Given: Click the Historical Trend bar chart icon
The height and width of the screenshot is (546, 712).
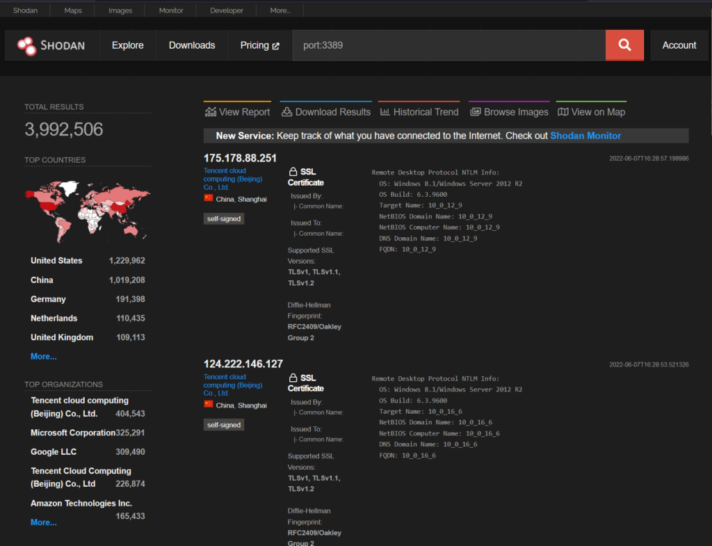Looking at the screenshot, I should (x=385, y=112).
